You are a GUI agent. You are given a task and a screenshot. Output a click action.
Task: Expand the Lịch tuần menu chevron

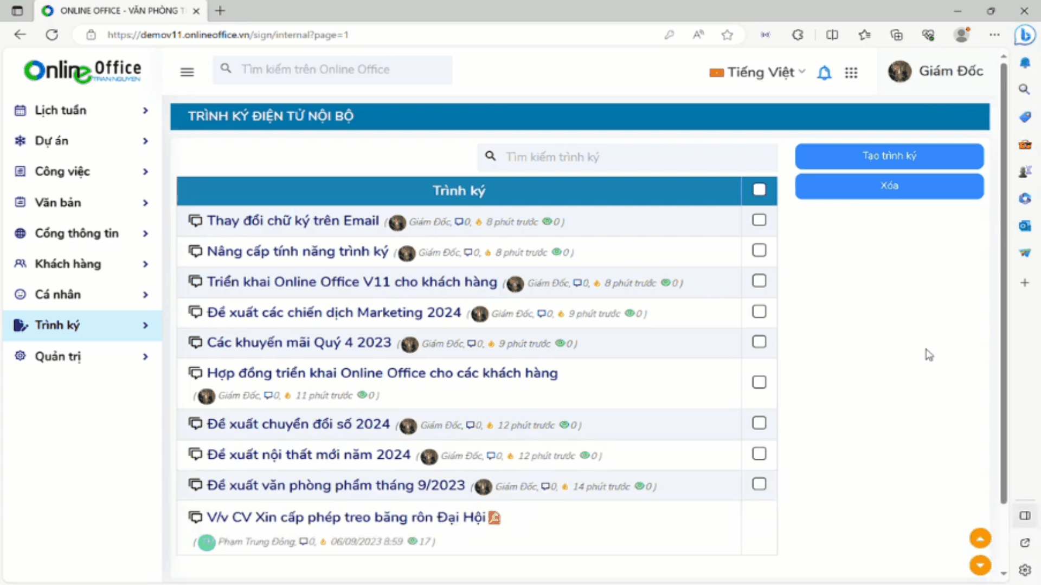pyautogui.click(x=145, y=110)
